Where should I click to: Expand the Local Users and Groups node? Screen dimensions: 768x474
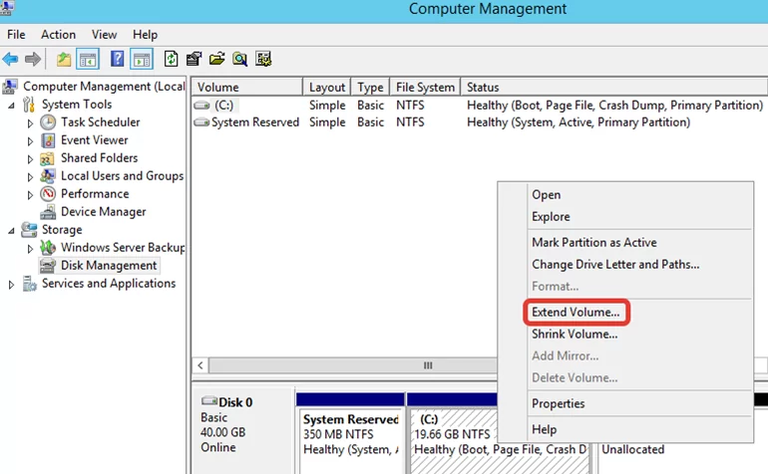click(x=30, y=177)
